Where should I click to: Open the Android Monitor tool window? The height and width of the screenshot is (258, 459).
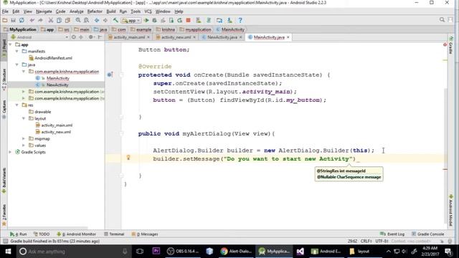[x=76, y=234]
